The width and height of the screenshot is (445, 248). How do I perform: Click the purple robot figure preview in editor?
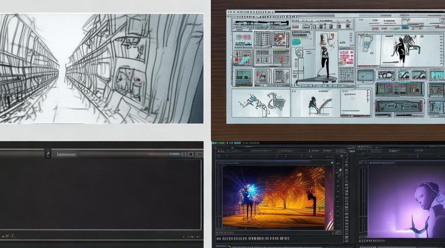click(406, 201)
